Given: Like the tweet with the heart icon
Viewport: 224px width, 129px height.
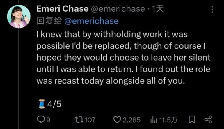Looking at the screenshot, I should click(117, 119).
